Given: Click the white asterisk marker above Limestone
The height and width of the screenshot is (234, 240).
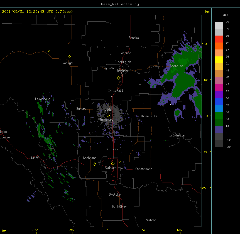Looking at the screenshot, I should [x=43, y=96].
